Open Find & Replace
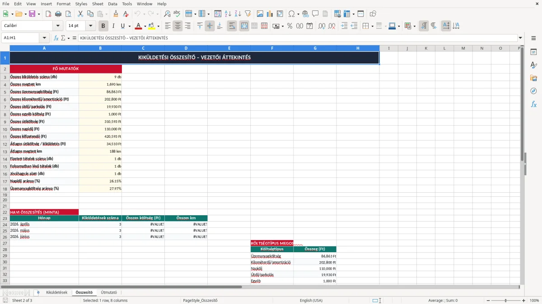This screenshot has height=304, width=542. click(x=167, y=14)
